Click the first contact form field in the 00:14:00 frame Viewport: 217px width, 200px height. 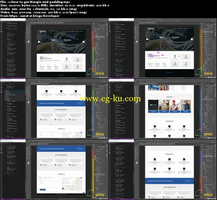click(x=45, y=178)
